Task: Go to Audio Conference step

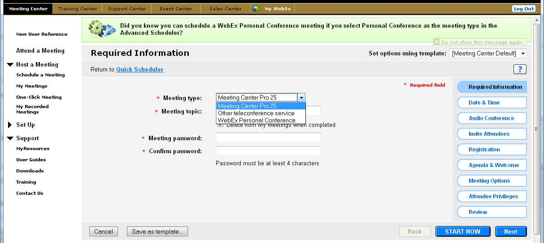Action: coord(492,118)
